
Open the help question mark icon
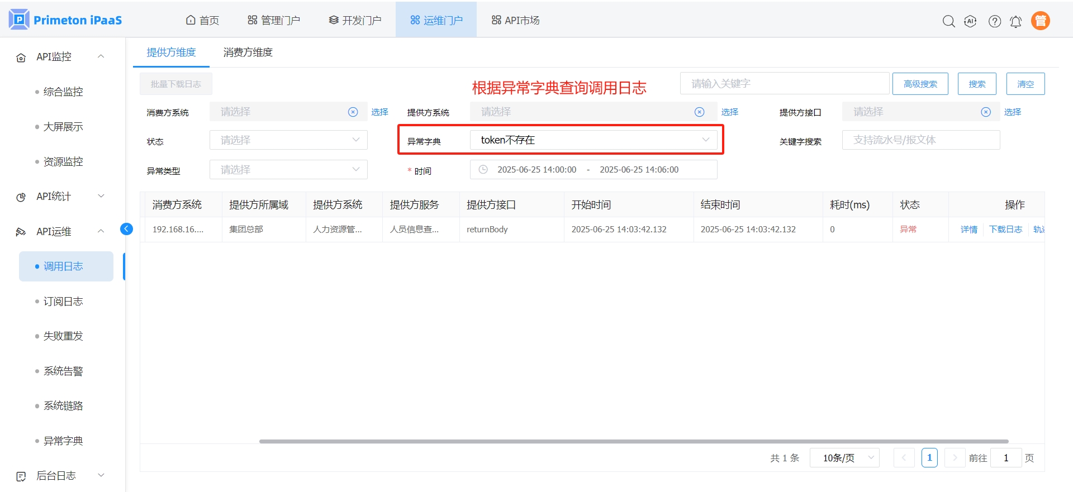click(994, 21)
